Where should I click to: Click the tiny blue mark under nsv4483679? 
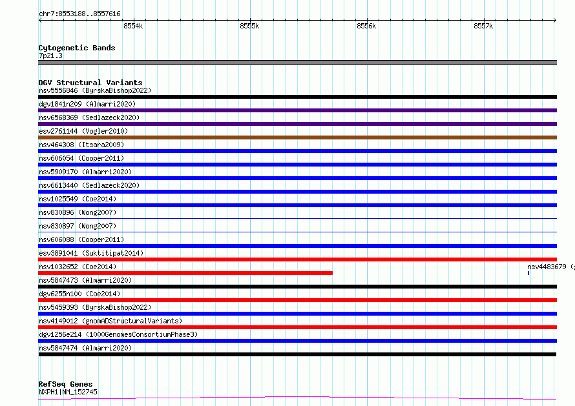point(528,273)
